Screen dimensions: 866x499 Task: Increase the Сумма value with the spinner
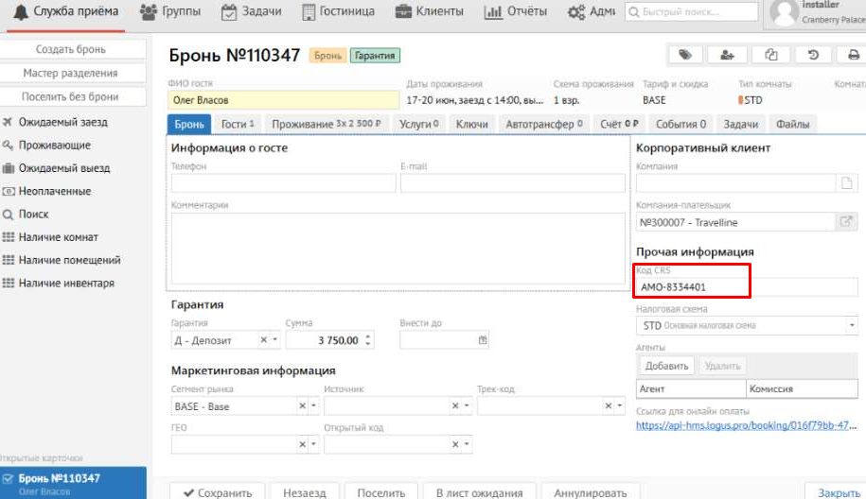click(368, 336)
